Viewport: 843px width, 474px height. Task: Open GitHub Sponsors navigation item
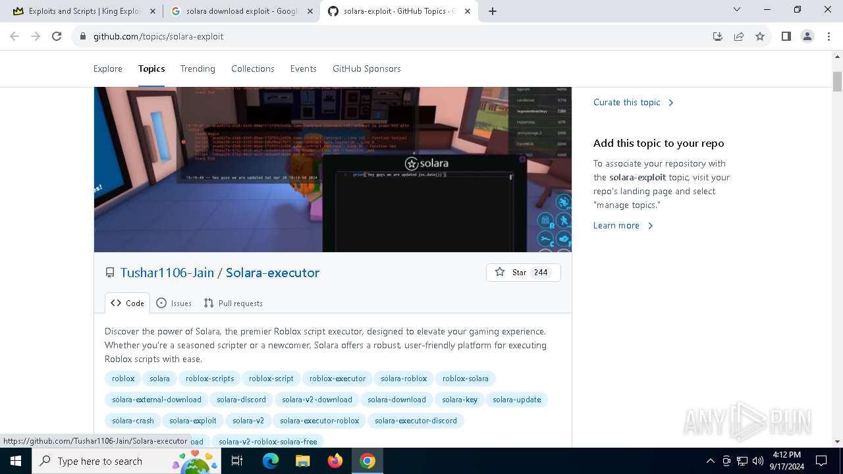tap(367, 68)
